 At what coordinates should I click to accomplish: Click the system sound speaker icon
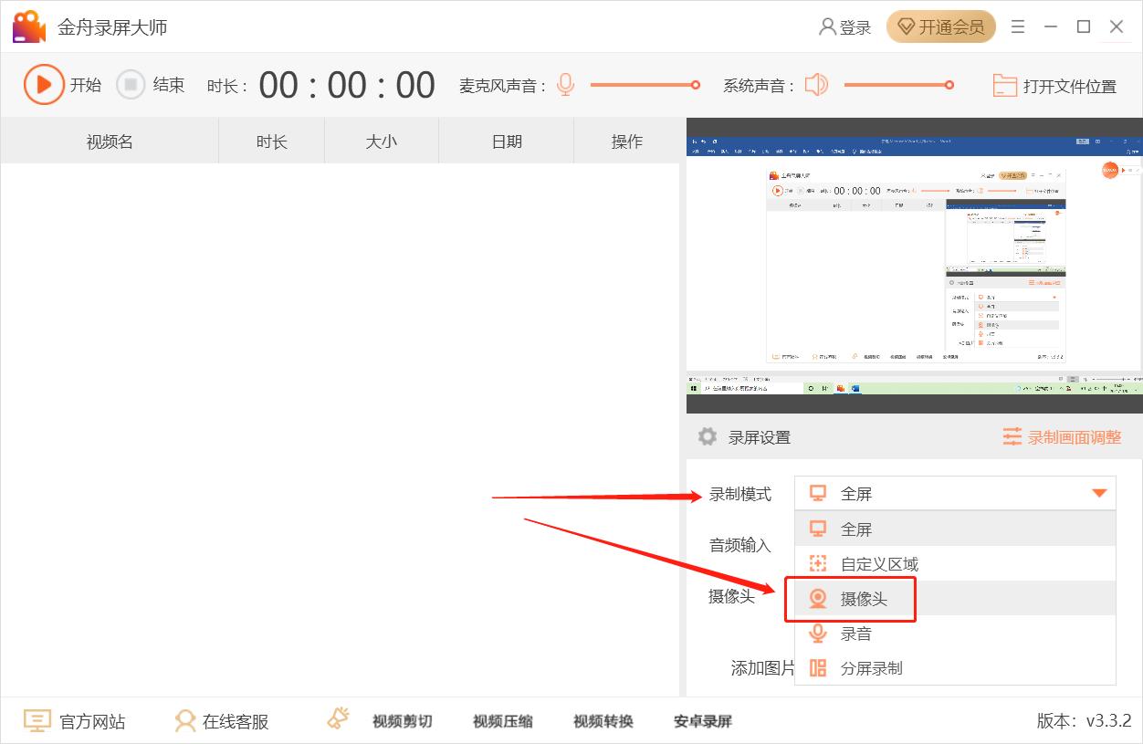[x=817, y=84]
